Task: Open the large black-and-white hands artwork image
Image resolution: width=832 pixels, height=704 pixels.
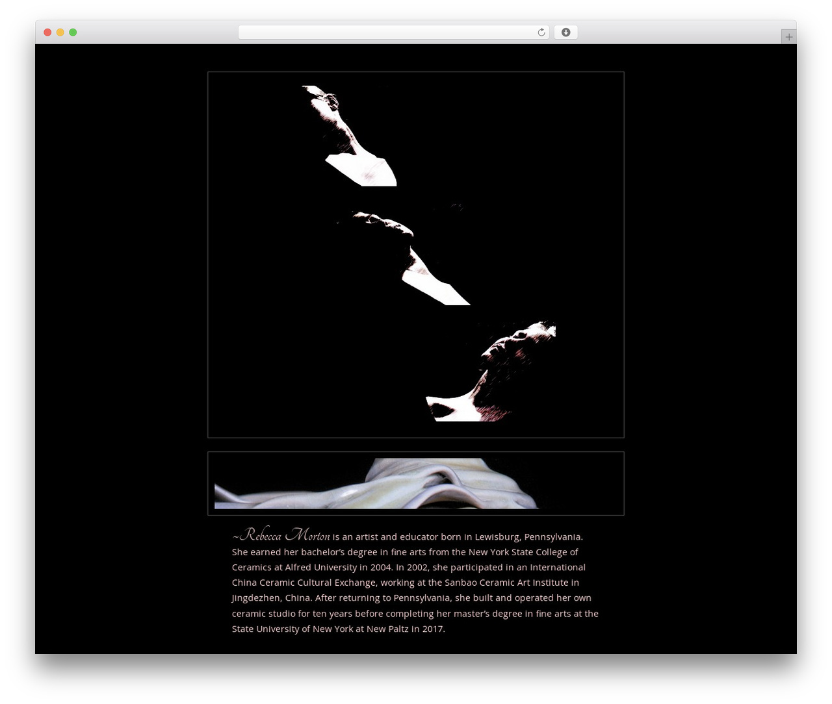Action: [416, 255]
